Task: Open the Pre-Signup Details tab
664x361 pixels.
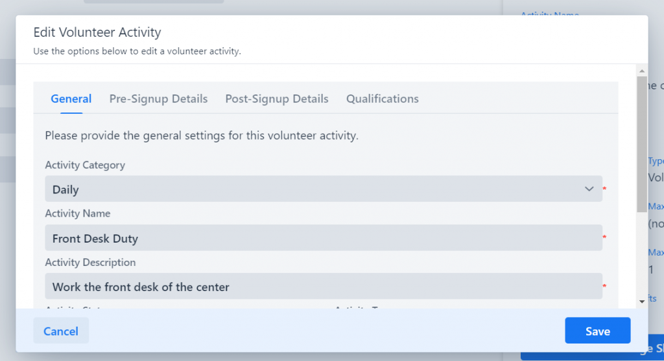Action: (x=158, y=99)
